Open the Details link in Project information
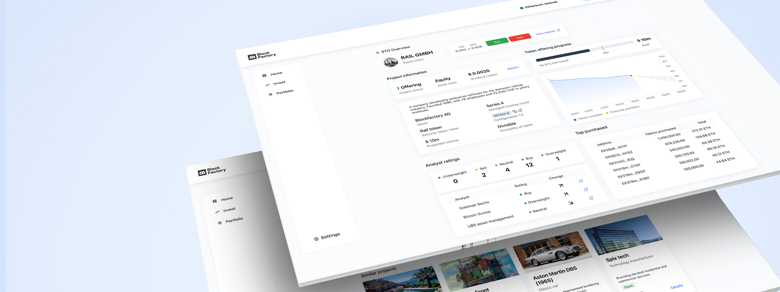 [513, 68]
